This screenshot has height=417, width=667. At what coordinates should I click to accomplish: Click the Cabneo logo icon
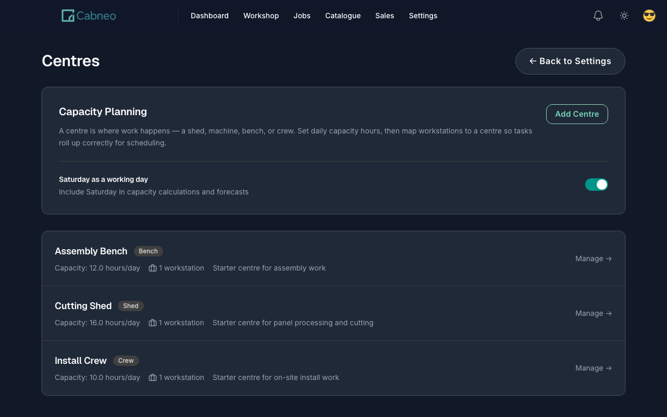(68, 16)
